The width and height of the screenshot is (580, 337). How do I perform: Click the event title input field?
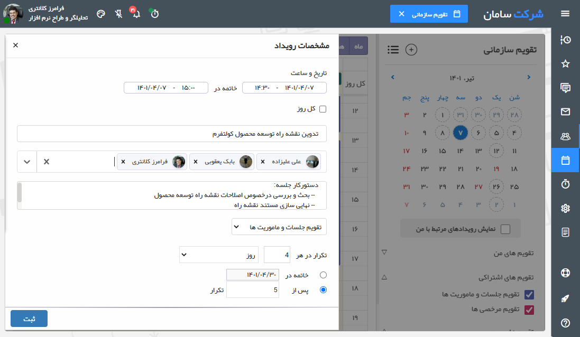click(172, 134)
